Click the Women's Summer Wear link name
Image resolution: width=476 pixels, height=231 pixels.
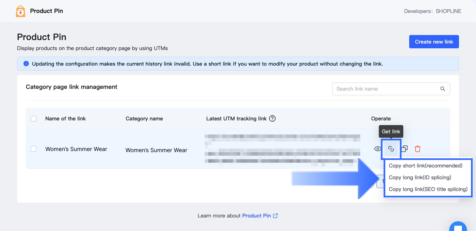(x=76, y=149)
